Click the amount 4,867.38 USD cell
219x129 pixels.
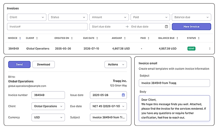[121, 49]
